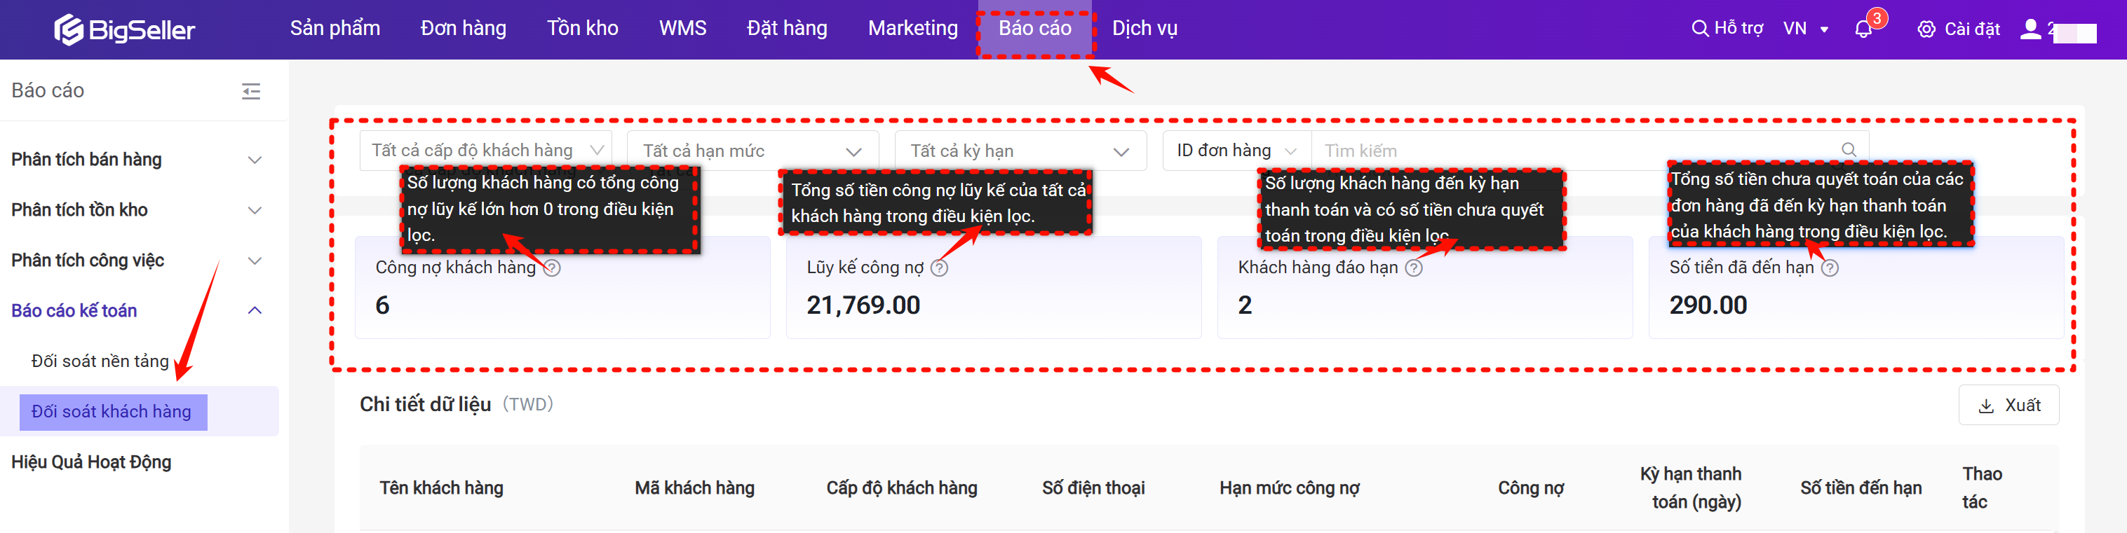Screen dimensions: 2127x533
Task: Open Tất cả kỳ hạn dropdown
Action: coord(1020,151)
